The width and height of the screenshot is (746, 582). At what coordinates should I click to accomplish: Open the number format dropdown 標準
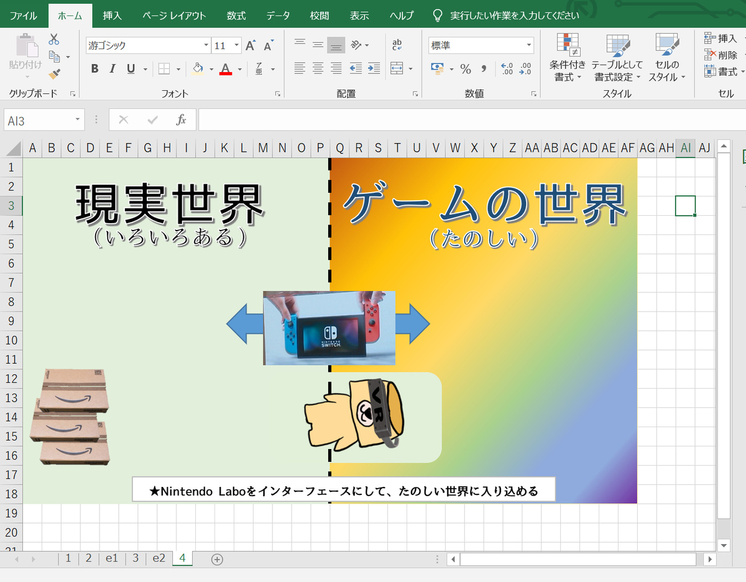click(x=529, y=45)
